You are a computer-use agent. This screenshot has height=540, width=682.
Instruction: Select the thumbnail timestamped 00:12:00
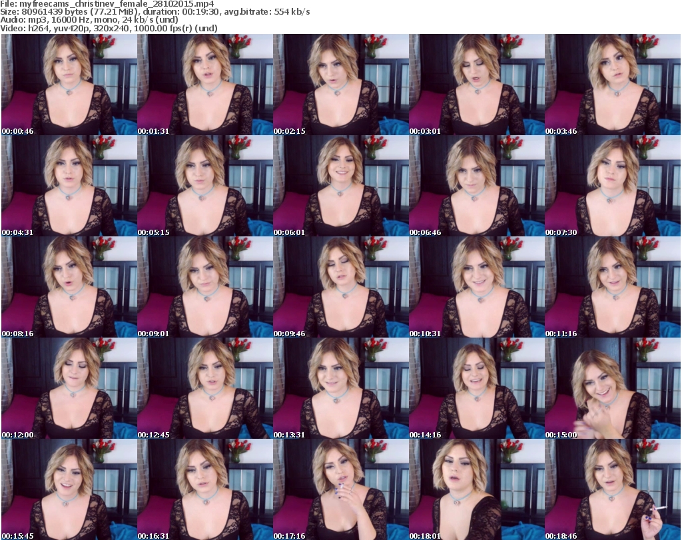[69, 389]
